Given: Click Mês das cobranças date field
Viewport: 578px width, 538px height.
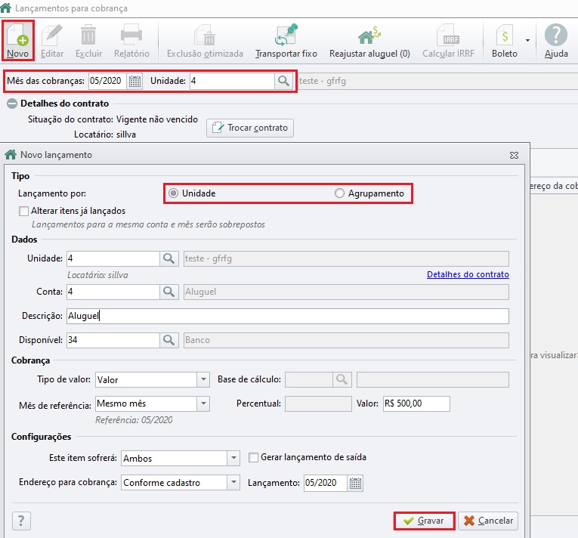Looking at the screenshot, I should click(108, 81).
